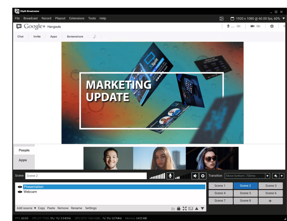Open the Broadcast menu
Viewport: 287px width, 221px height.
[30, 18]
